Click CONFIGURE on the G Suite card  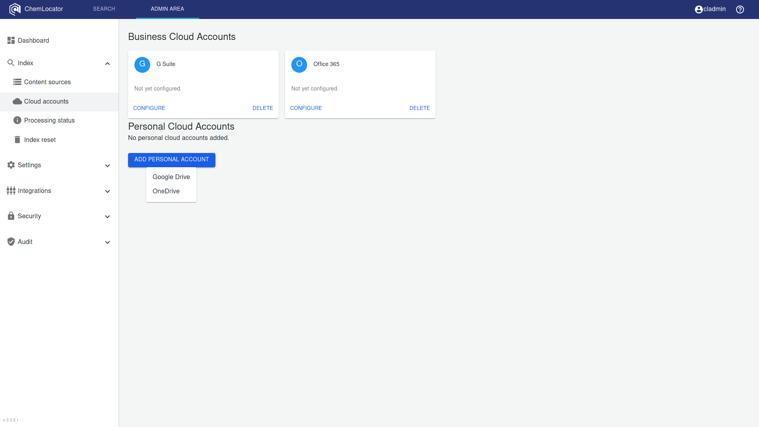coord(149,108)
